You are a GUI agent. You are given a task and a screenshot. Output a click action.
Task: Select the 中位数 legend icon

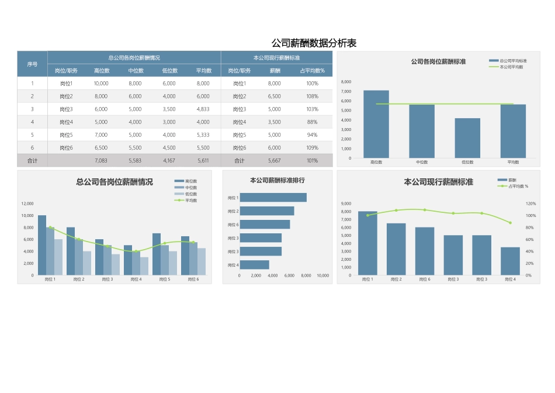(x=179, y=188)
